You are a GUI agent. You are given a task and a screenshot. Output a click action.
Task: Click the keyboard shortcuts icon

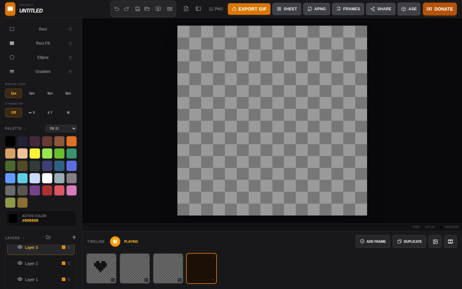(x=170, y=9)
